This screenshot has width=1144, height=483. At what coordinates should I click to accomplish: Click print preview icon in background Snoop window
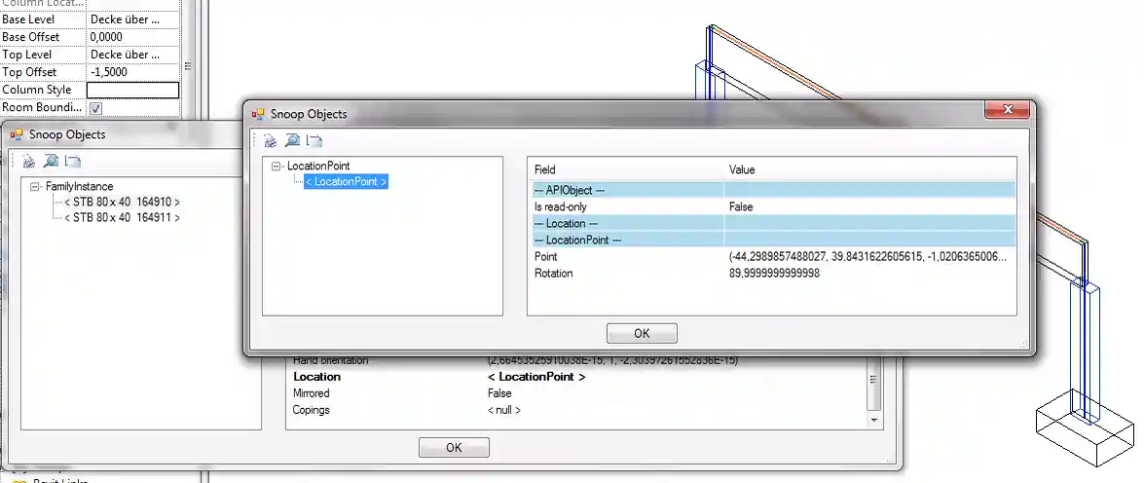pyautogui.click(x=51, y=162)
